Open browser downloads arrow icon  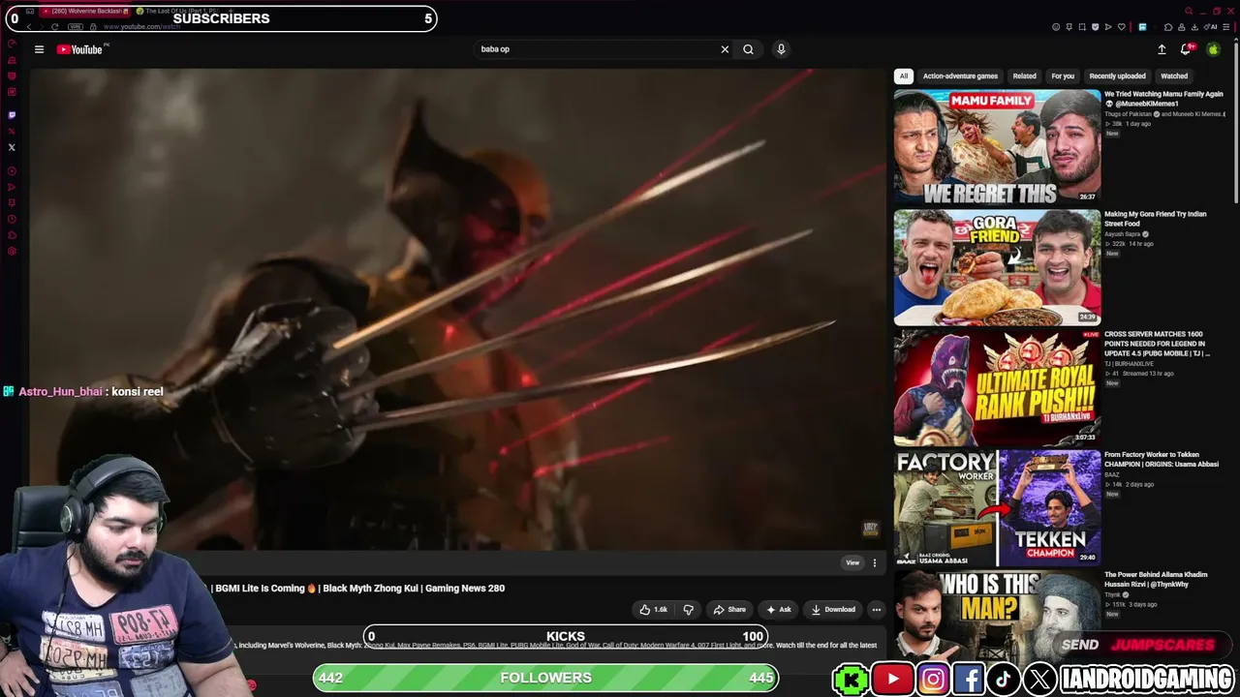[x=1194, y=27]
